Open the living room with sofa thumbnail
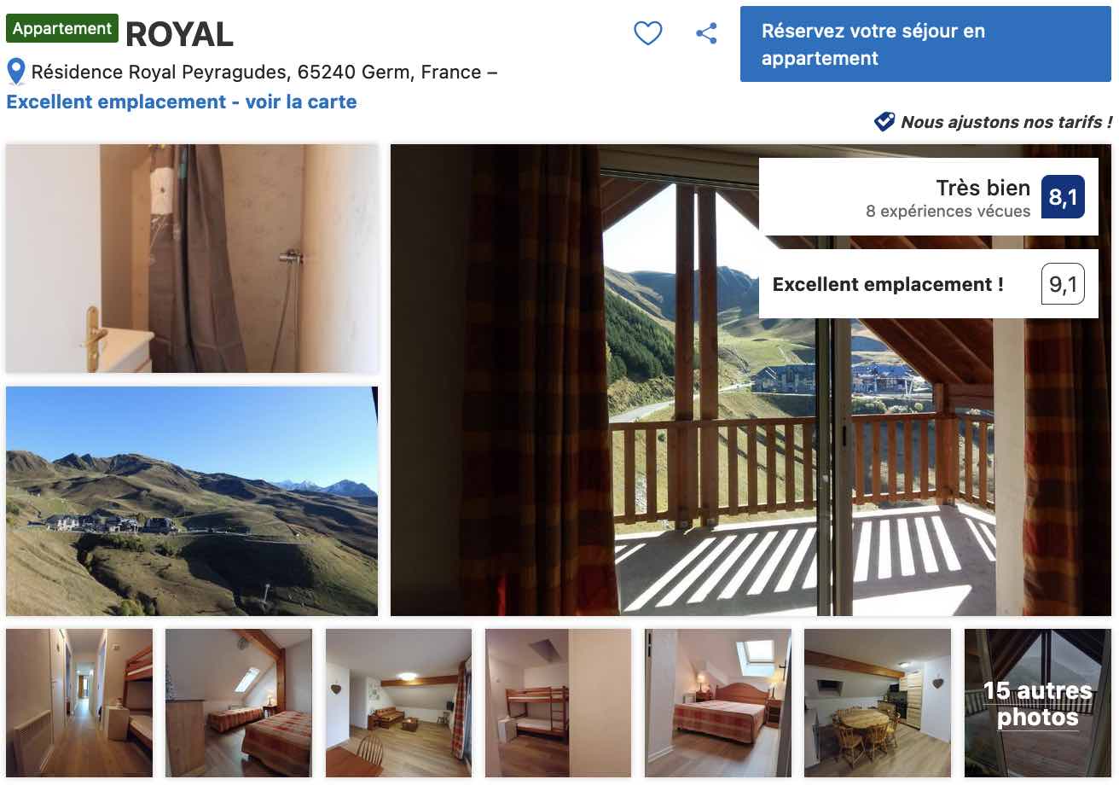This screenshot has width=1119, height=785. pyautogui.click(x=398, y=703)
